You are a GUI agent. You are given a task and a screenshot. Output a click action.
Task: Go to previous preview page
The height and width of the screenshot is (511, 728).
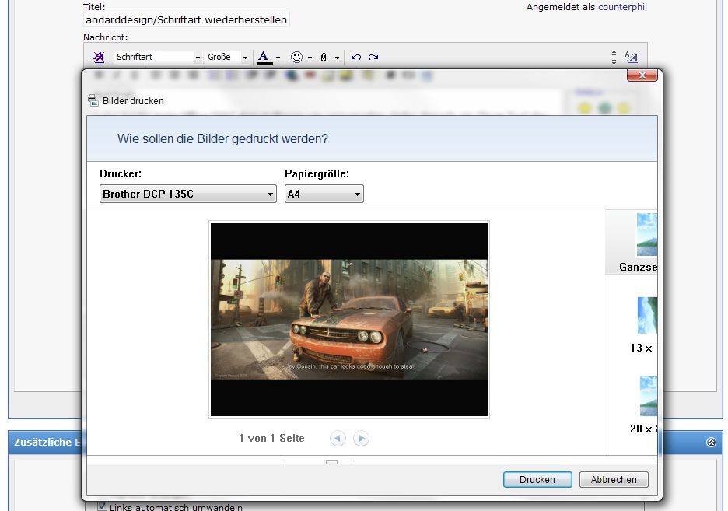[338, 438]
